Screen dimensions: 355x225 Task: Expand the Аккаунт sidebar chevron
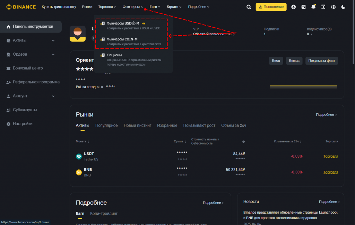(x=53, y=96)
